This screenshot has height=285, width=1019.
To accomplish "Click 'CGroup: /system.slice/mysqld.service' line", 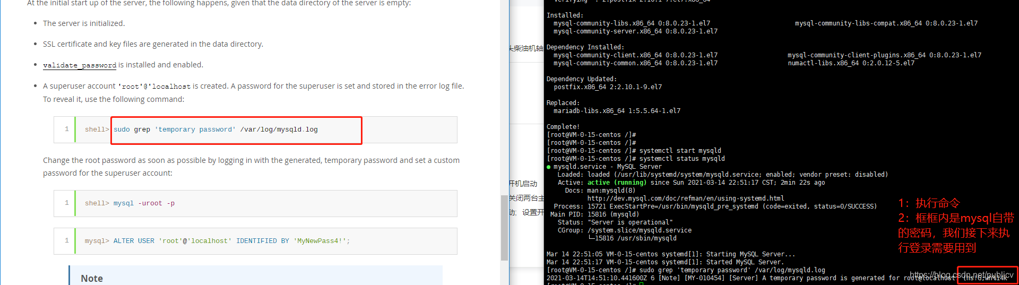I will tap(625, 230).
